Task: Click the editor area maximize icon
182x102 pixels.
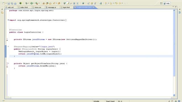Action: coord(176,7)
